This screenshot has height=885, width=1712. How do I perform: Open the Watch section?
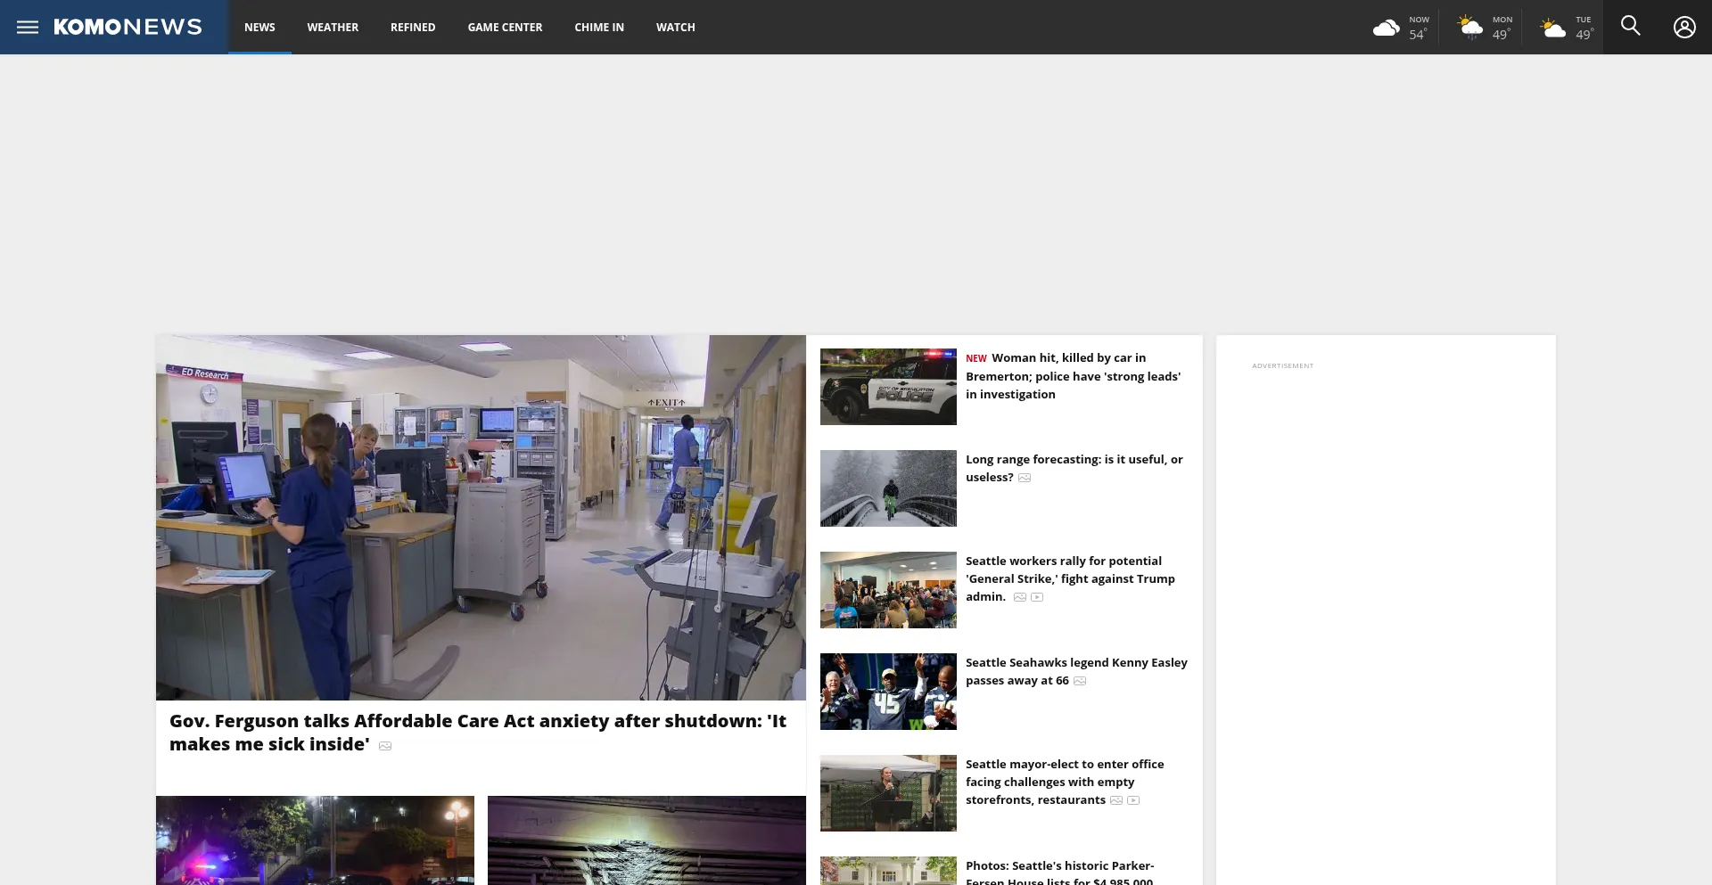675,28
